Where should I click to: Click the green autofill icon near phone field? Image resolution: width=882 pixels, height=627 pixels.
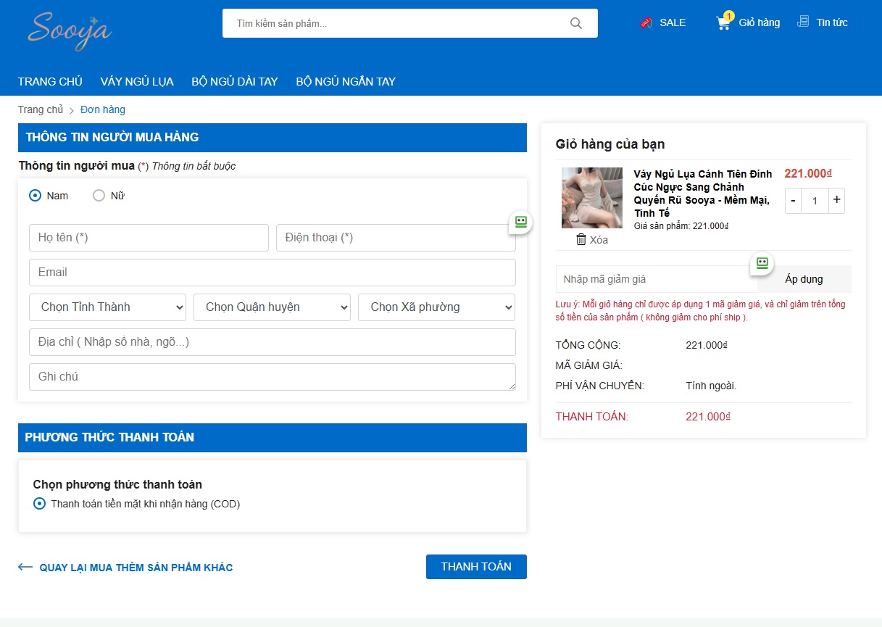520,223
